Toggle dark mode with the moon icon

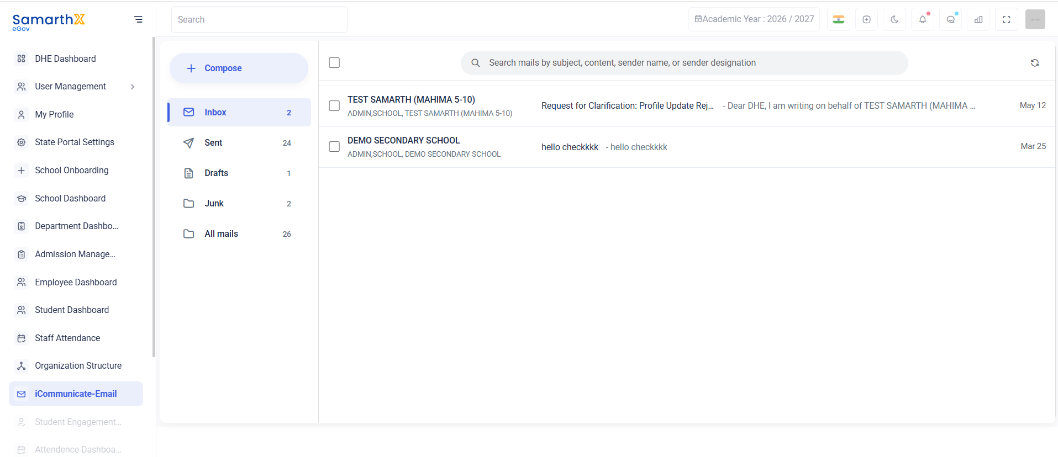tap(894, 19)
